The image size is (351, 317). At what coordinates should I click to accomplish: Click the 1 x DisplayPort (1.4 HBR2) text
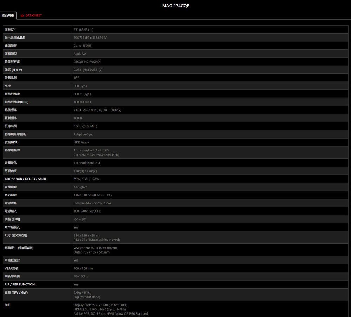[91, 150]
